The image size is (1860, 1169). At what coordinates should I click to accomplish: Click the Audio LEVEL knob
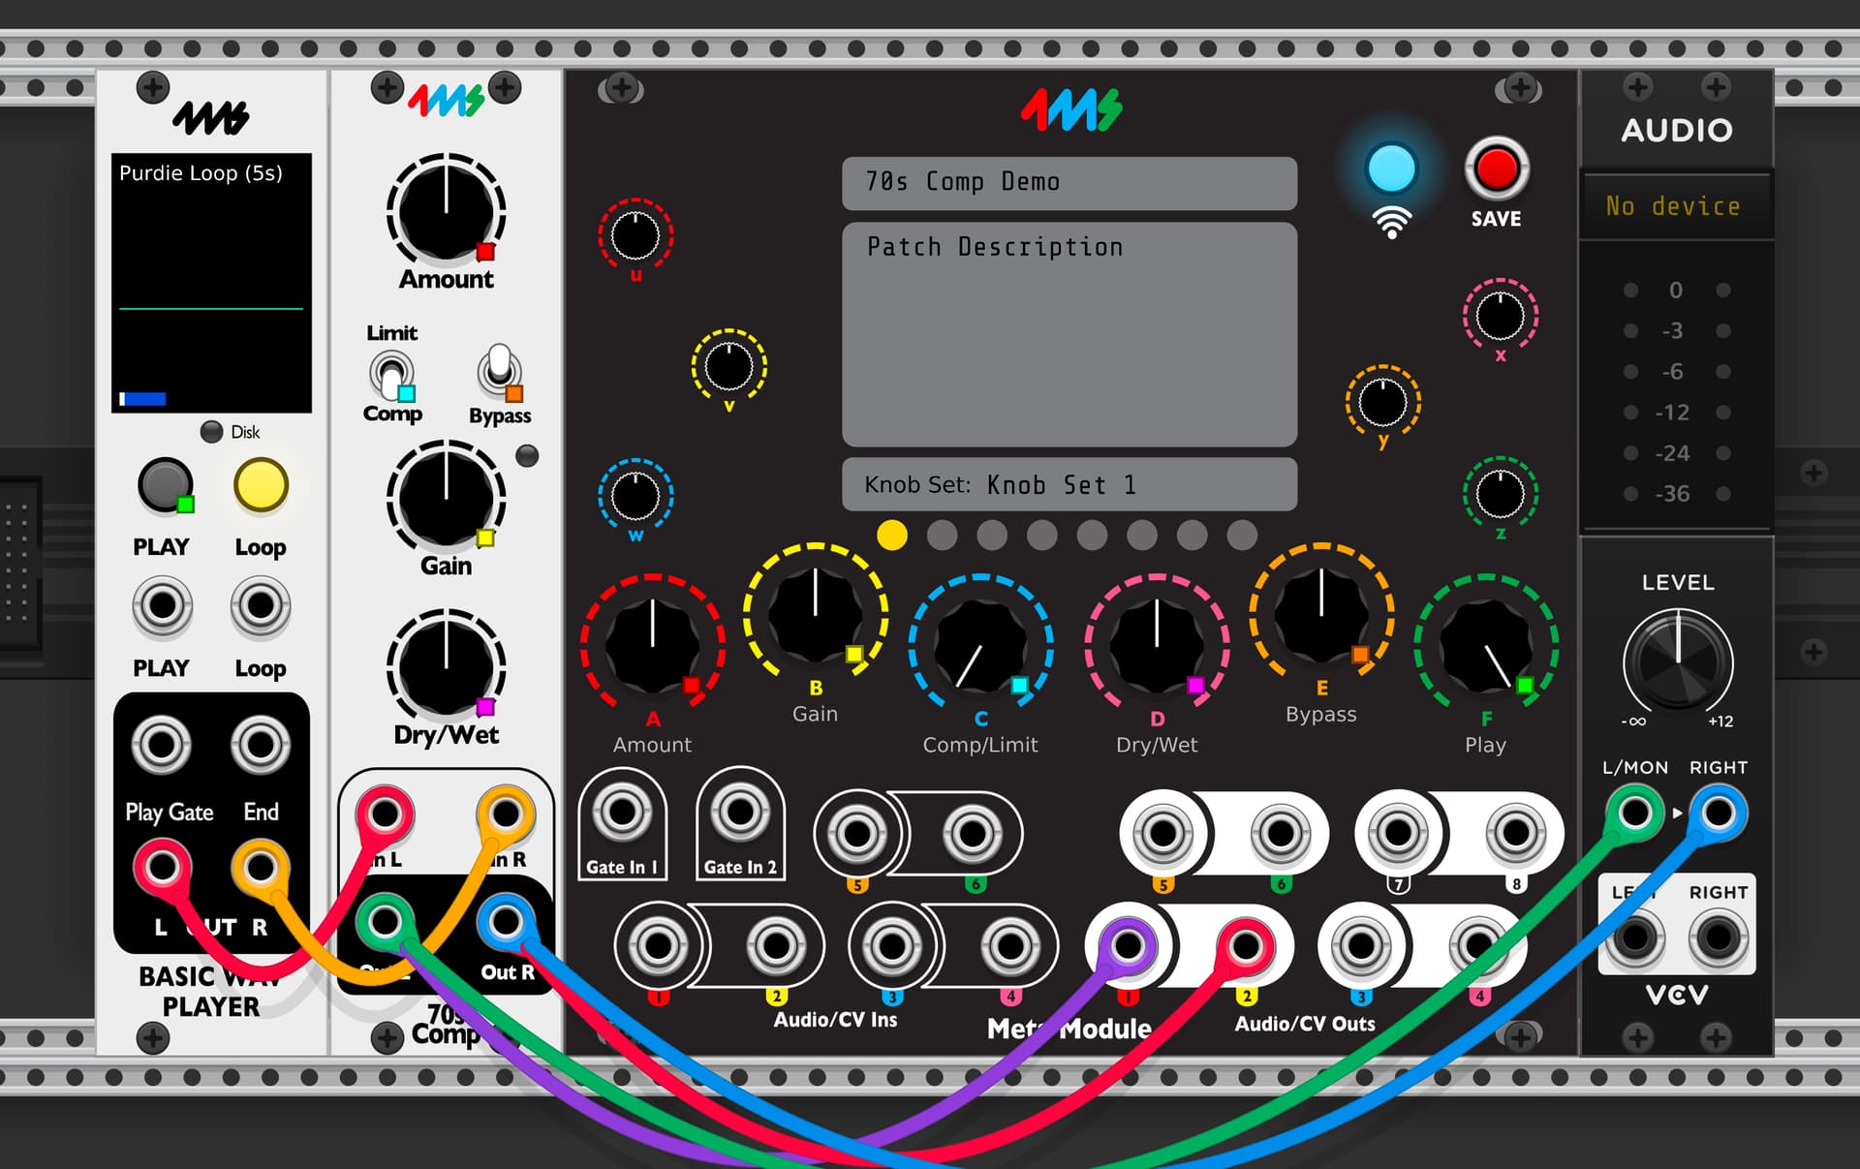tap(1678, 663)
